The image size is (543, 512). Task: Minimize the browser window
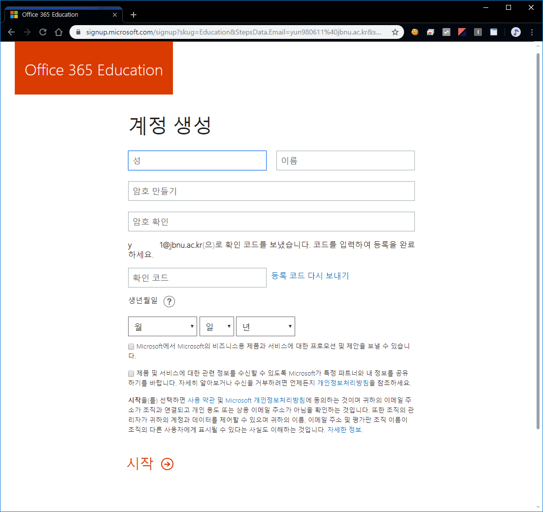[486, 7]
